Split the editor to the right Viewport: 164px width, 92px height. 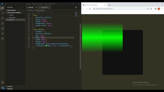point(76,7)
